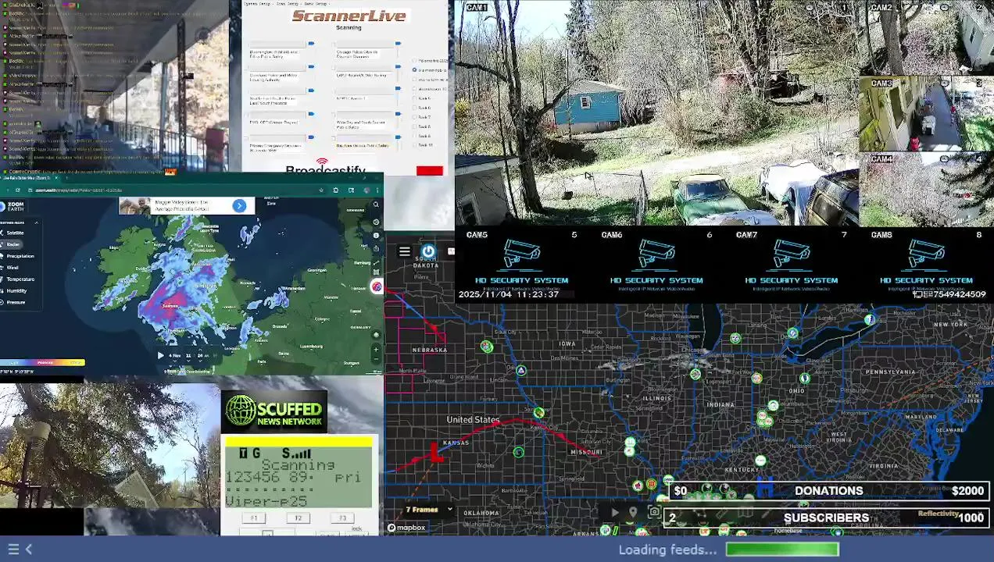
Task: Select the second bank radio button in ScannerLive
Action: point(415,69)
